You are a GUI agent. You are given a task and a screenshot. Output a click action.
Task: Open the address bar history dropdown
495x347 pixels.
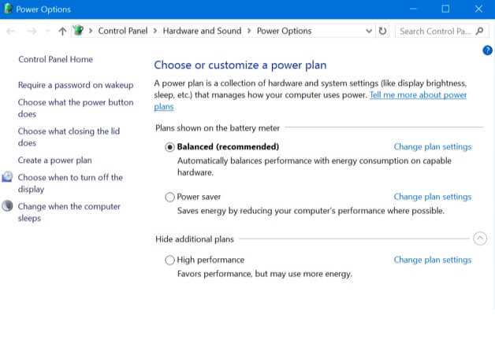[368, 31]
